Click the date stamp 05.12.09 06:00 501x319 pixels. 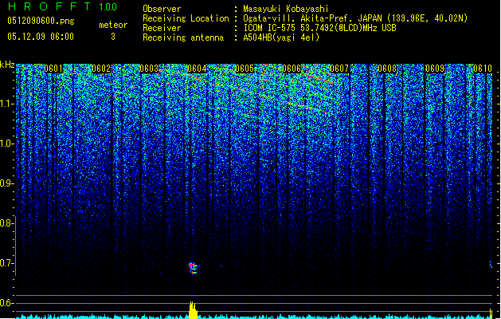pyautogui.click(x=41, y=37)
